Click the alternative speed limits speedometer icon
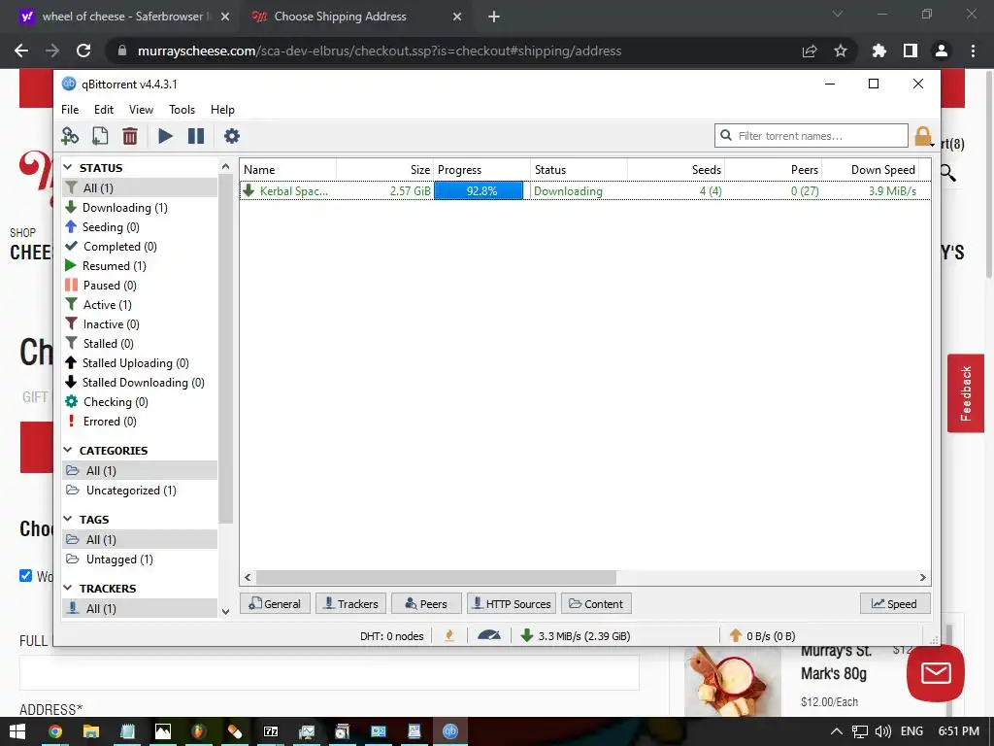994x746 pixels. click(x=489, y=635)
